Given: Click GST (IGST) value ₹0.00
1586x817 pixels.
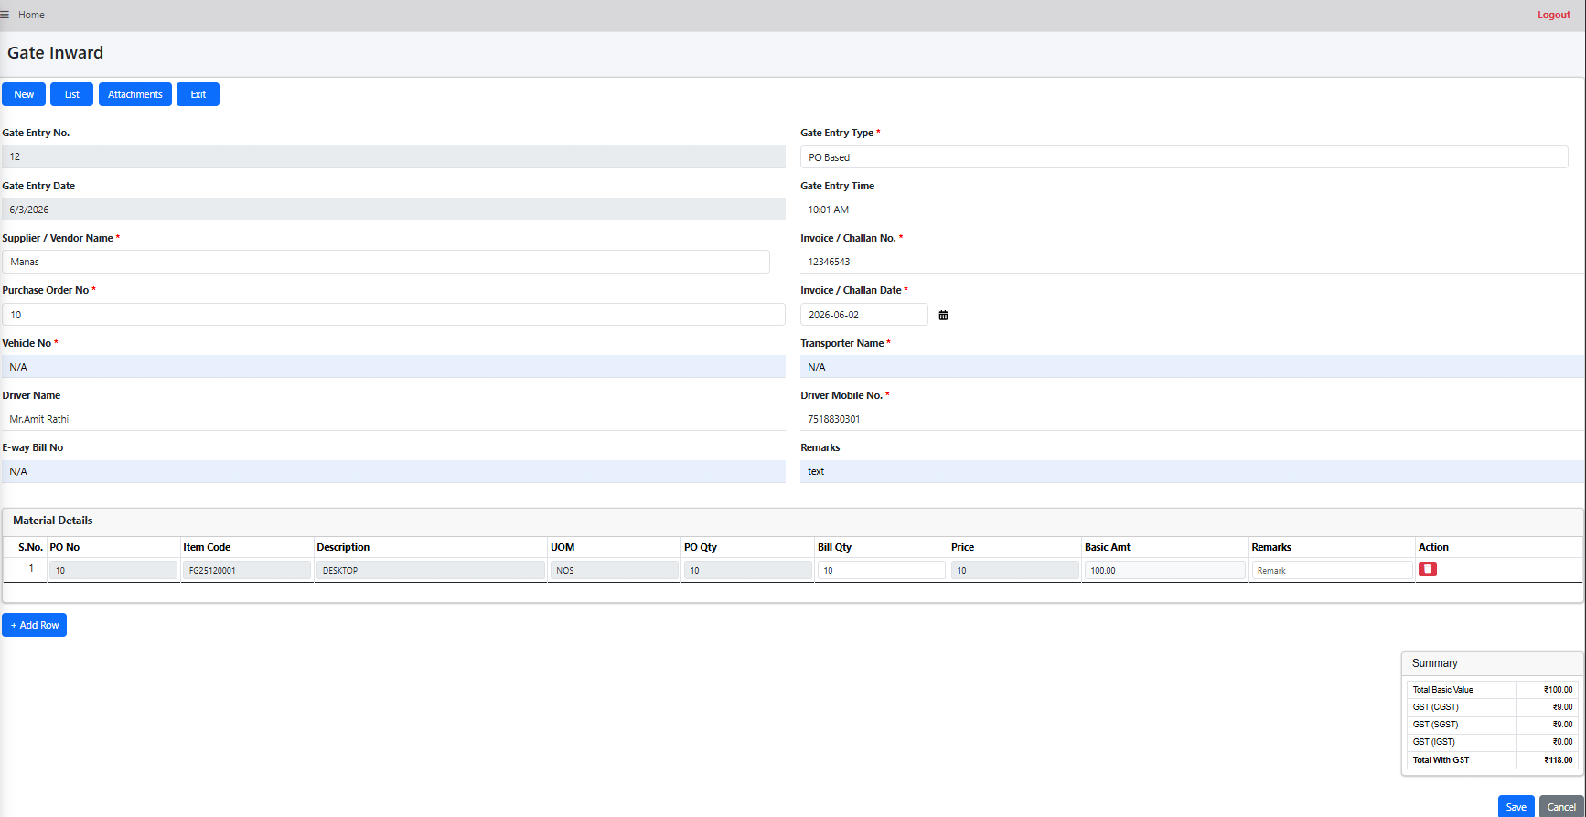Looking at the screenshot, I should coord(1562,742).
